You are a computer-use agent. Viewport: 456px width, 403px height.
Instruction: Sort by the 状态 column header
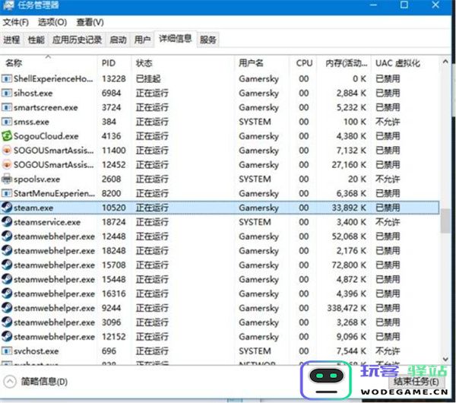click(x=182, y=63)
